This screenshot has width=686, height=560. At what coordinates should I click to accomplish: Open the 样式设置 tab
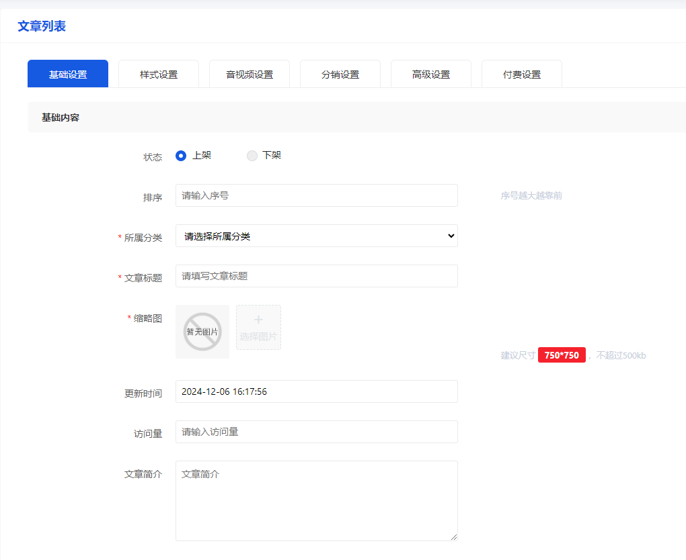[x=159, y=75]
